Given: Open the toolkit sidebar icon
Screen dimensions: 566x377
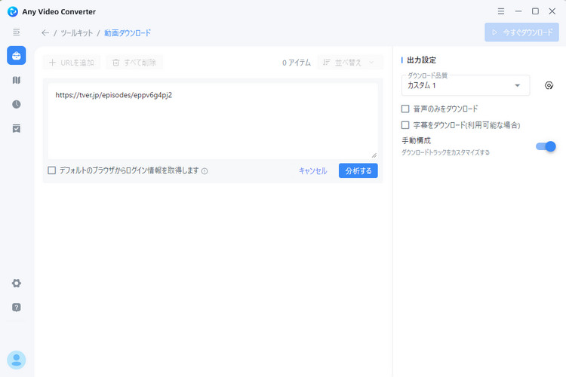Looking at the screenshot, I should 17,56.
